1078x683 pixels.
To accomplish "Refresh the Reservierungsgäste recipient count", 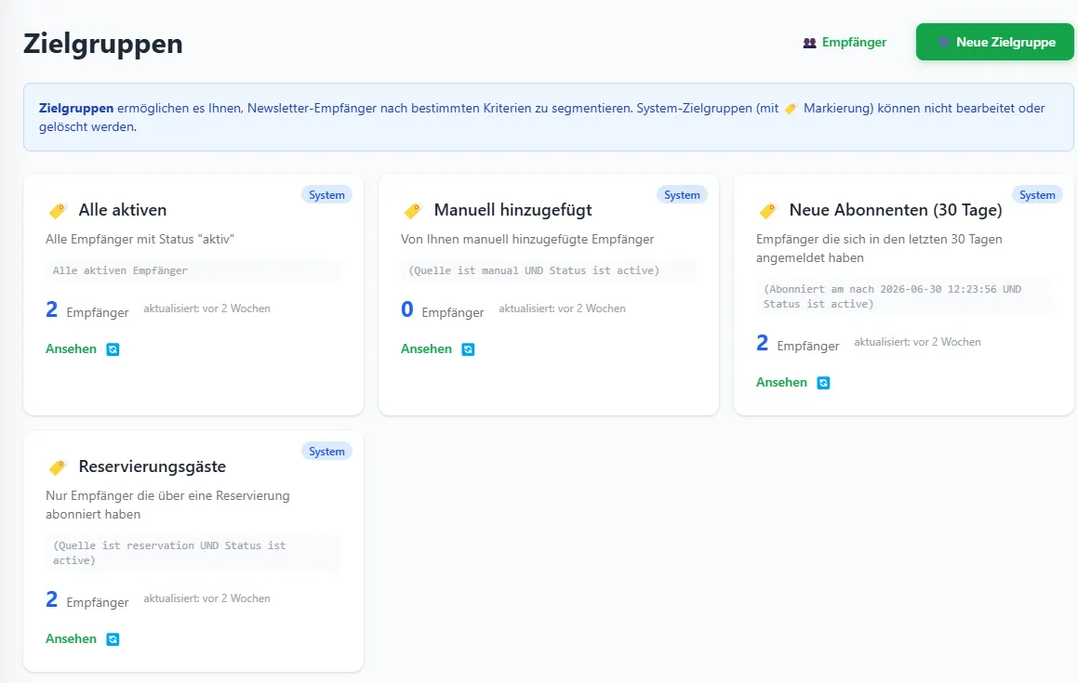I will (113, 639).
